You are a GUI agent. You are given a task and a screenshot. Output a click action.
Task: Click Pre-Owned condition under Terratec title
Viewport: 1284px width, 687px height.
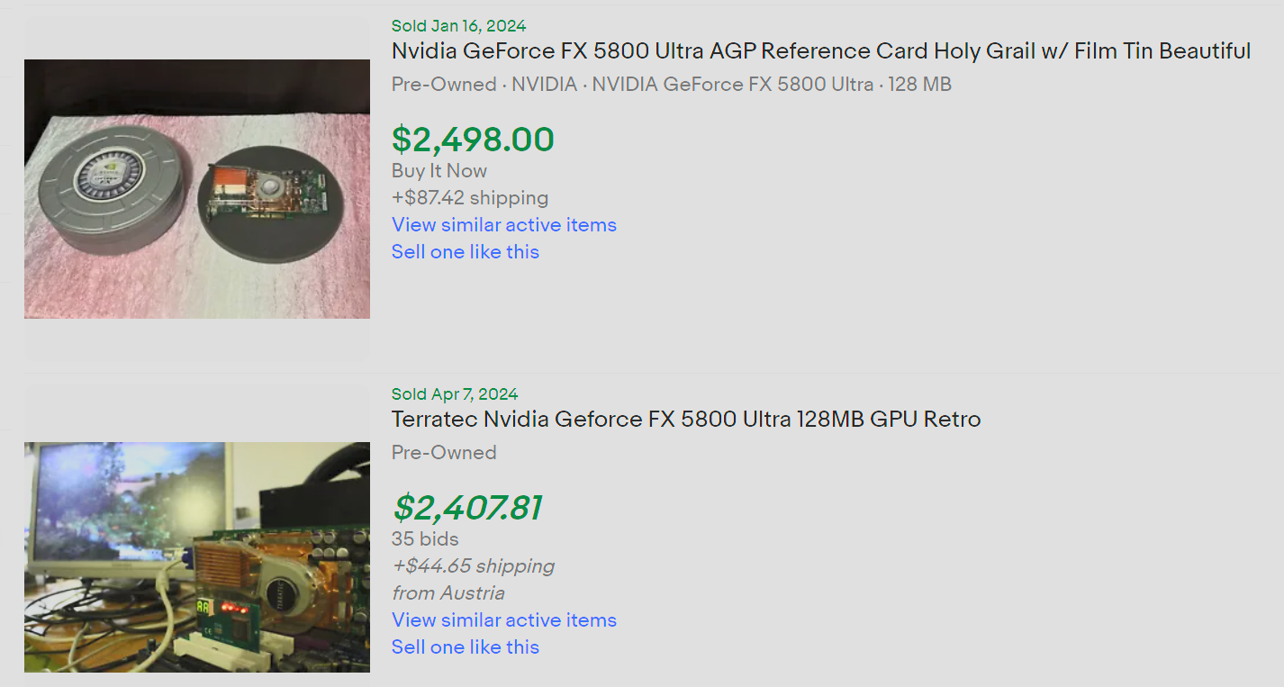(444, 453)
